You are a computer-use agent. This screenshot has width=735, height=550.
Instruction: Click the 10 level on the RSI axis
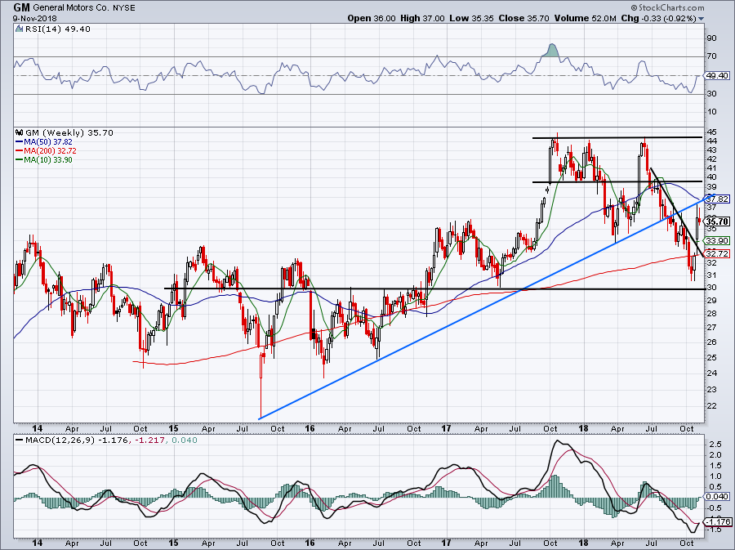coord(711,112)
